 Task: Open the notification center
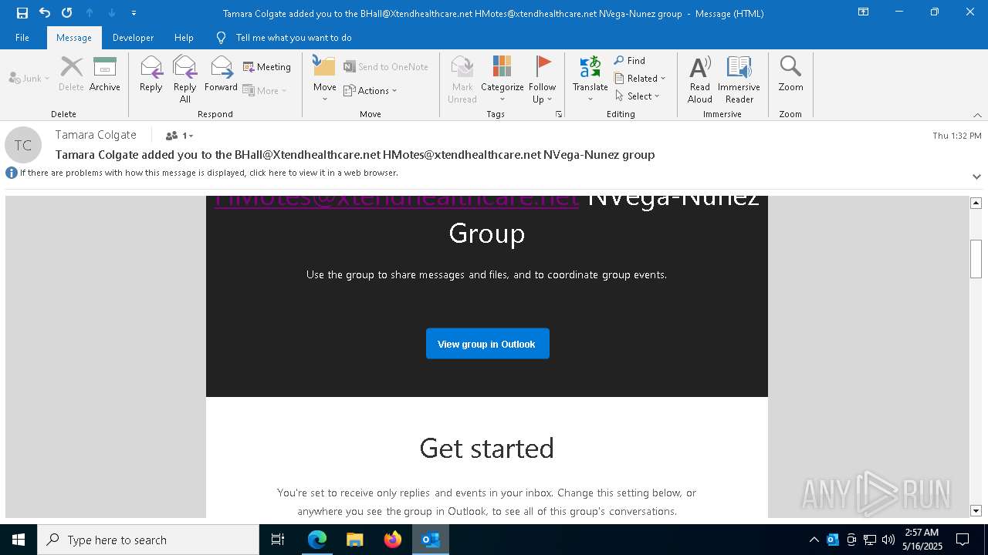963,540
